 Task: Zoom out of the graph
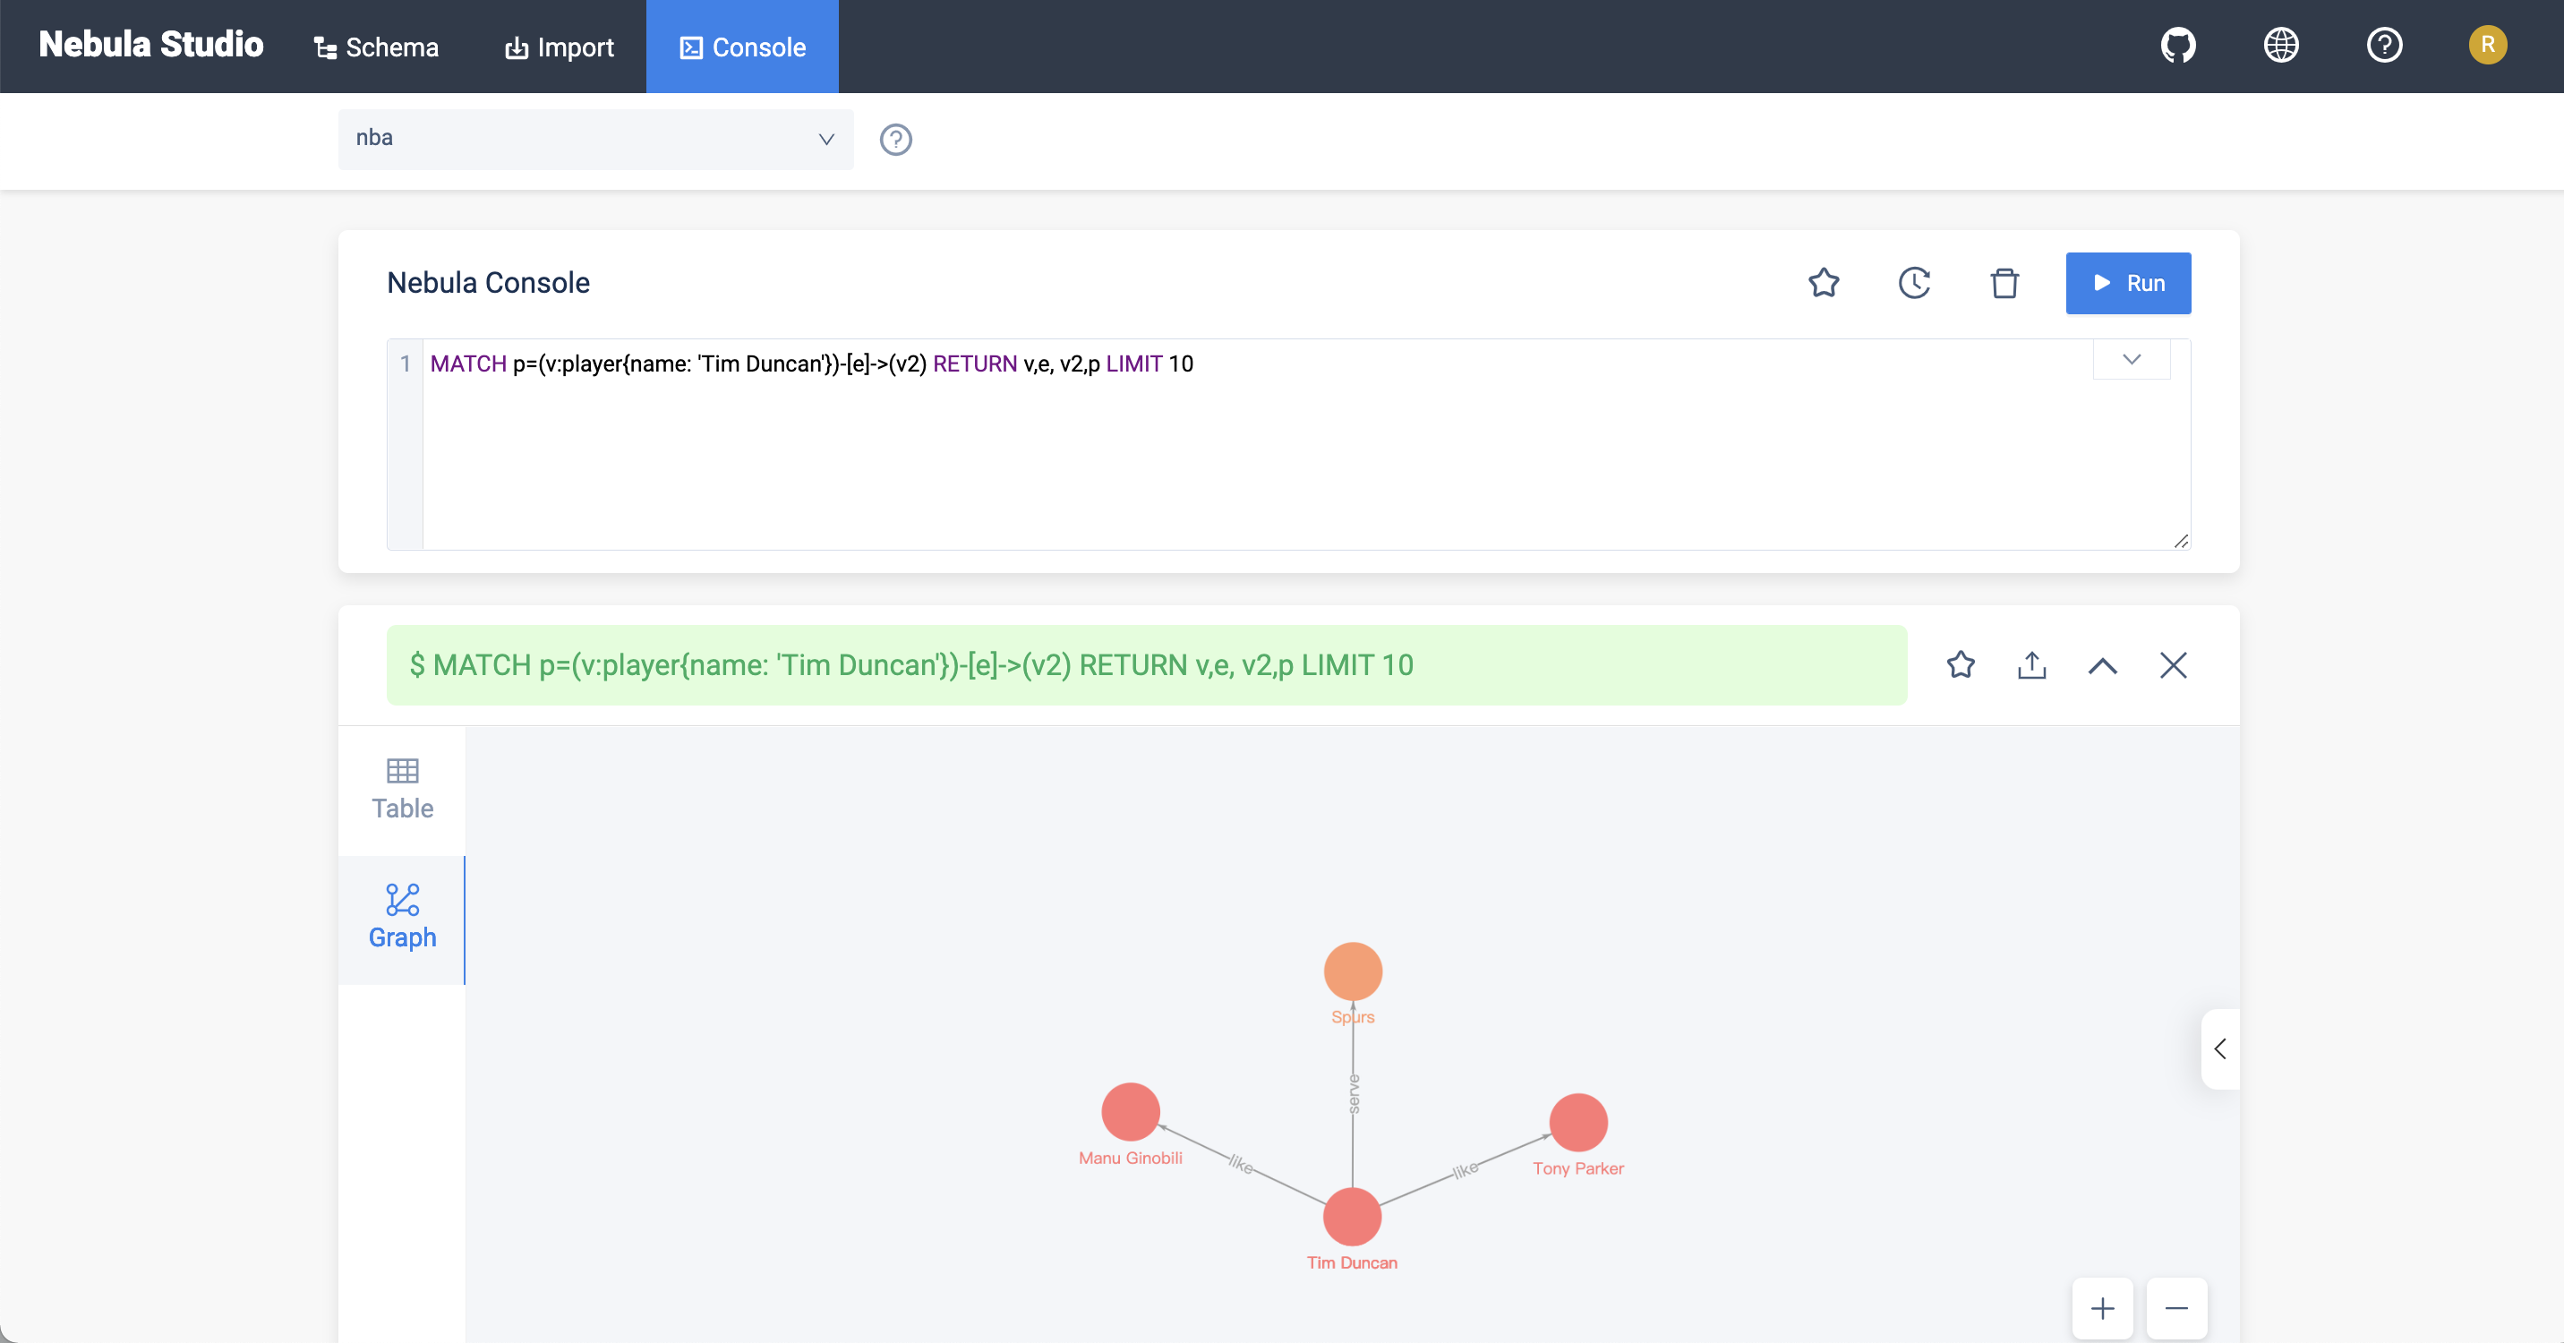click(2177, 1308)
